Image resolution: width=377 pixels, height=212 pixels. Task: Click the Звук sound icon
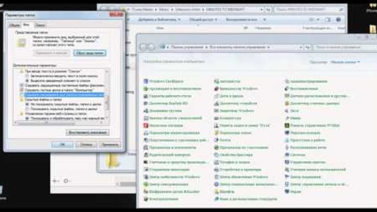[286, 111]
